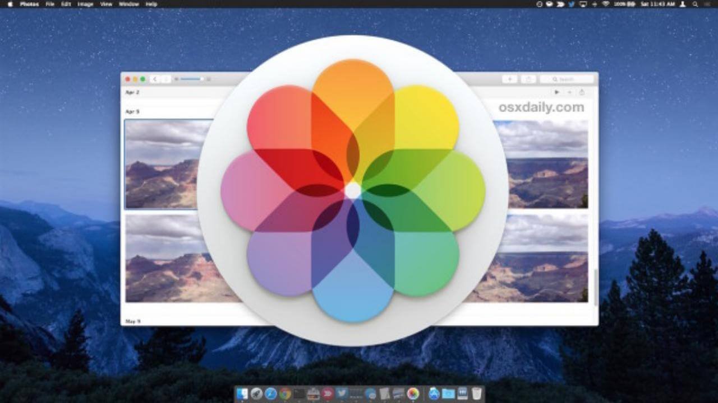Viewport: 718px width, 403px height.
Task: Open the File menu
Action: click(x=50, y=4)
